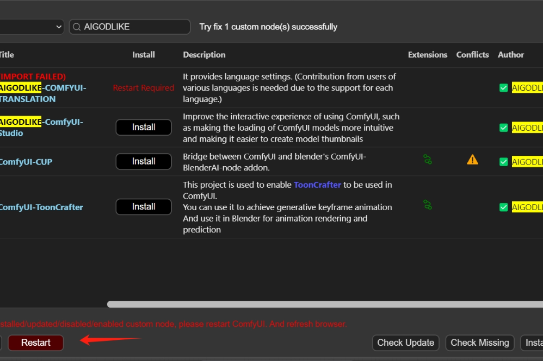Click the horizontal scrollbar

click(x=325, y=305)
